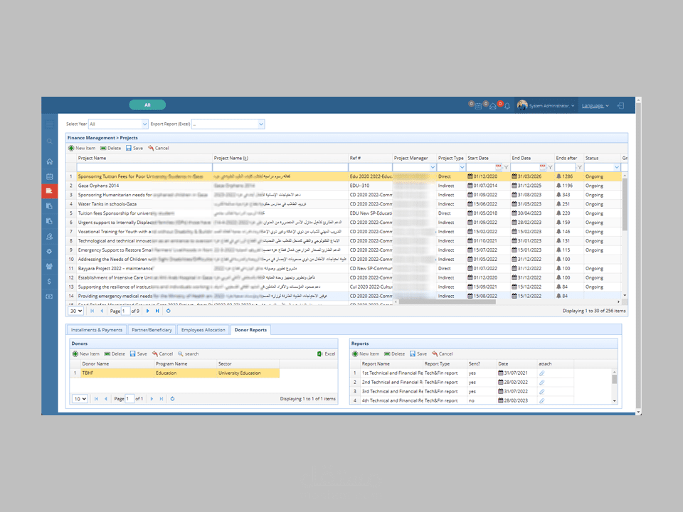Viewport: 683px width, 512px height.
Task: Click the Projects grid horizontal scrollbar
Action: [447, 302]
